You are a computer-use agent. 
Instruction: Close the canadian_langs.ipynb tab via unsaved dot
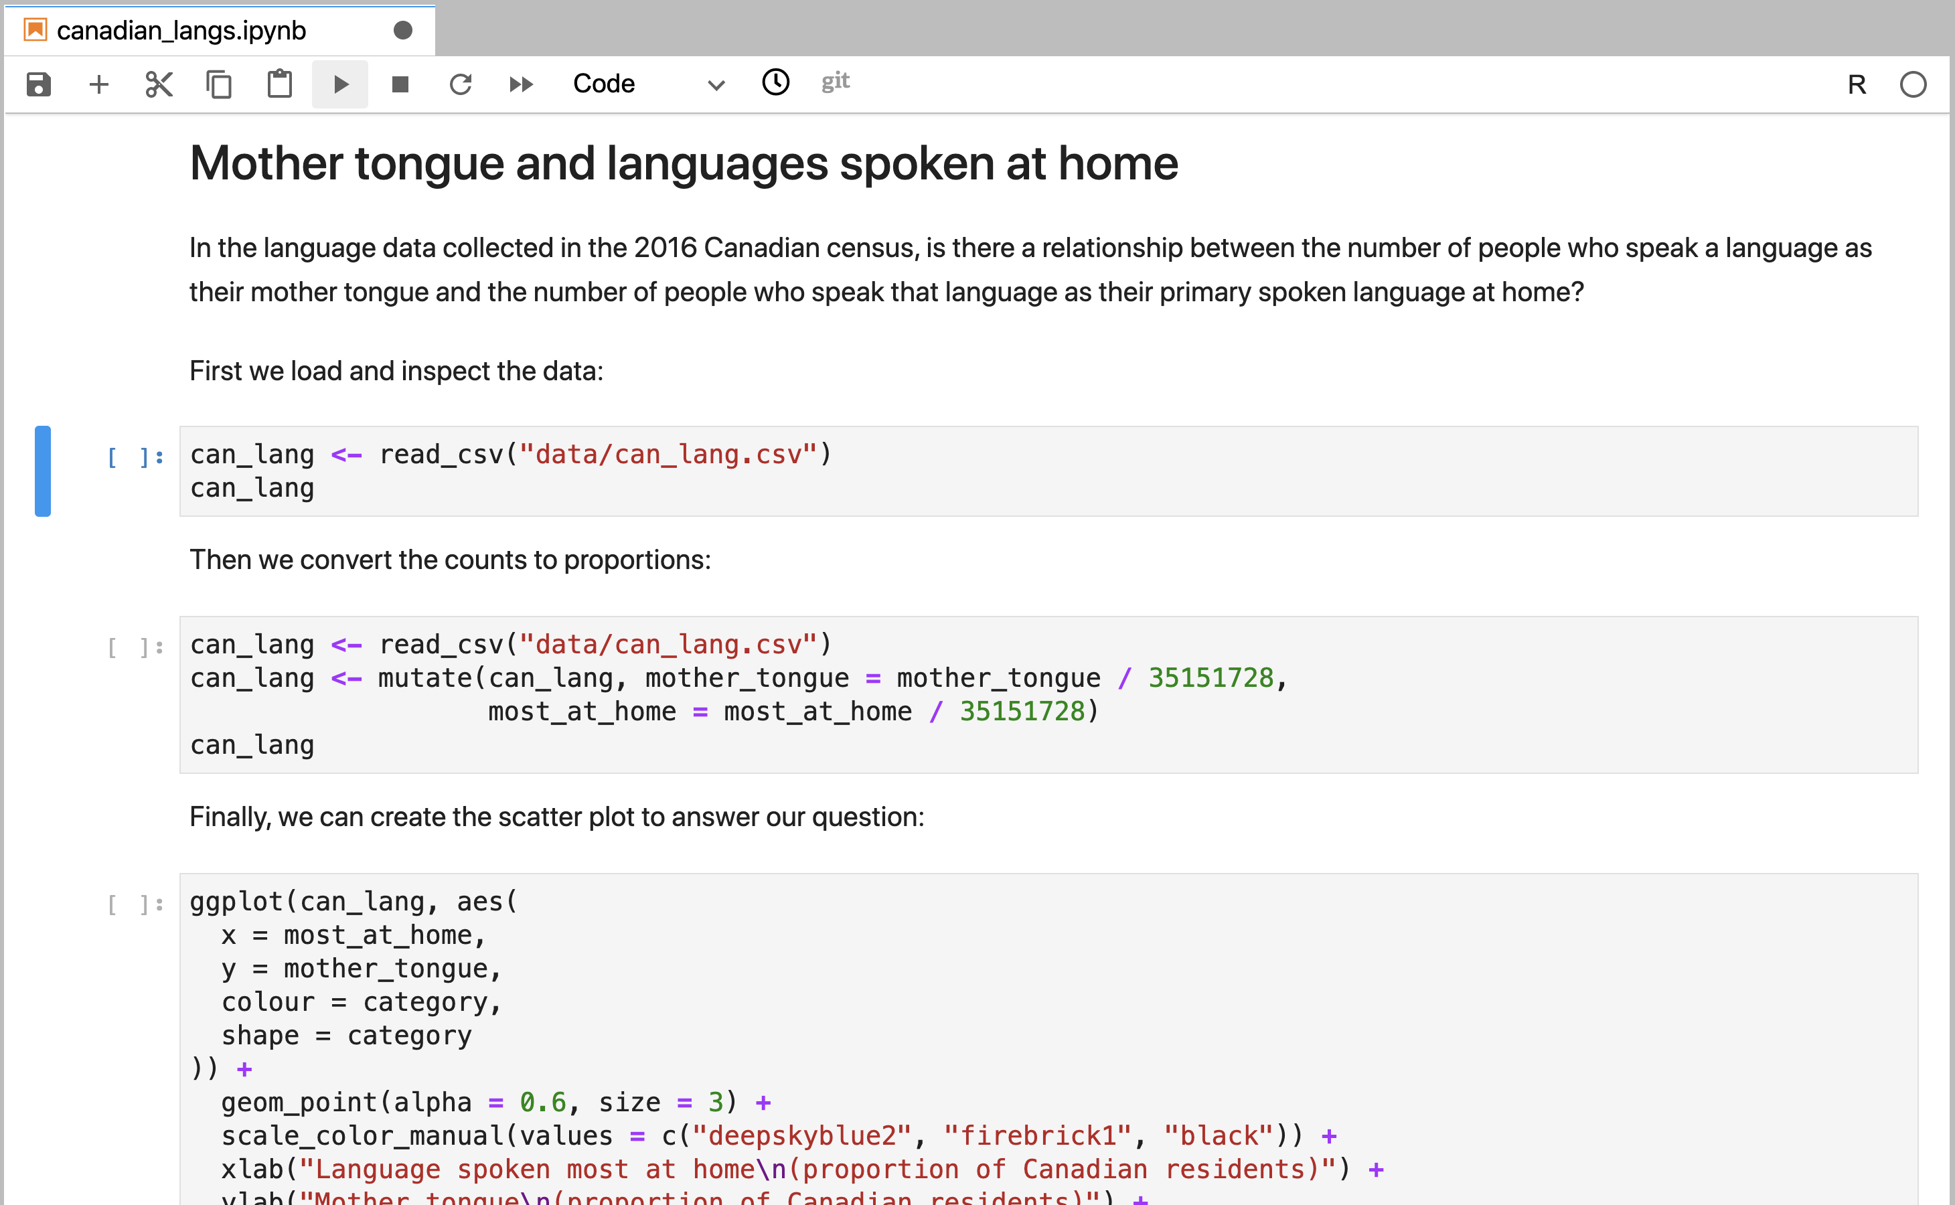click(403, 30)
